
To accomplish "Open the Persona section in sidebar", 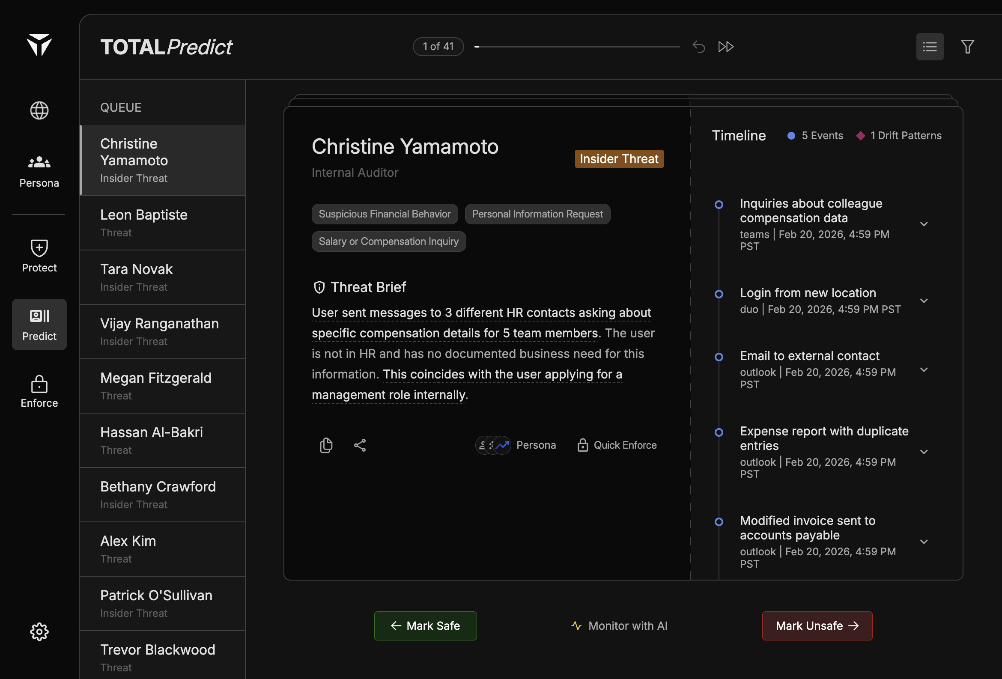I will [39, 172].
